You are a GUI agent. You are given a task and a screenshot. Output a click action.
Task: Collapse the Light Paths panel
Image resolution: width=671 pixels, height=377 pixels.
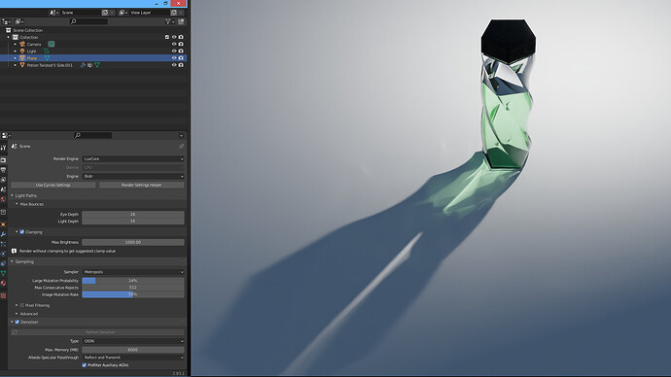12,195
